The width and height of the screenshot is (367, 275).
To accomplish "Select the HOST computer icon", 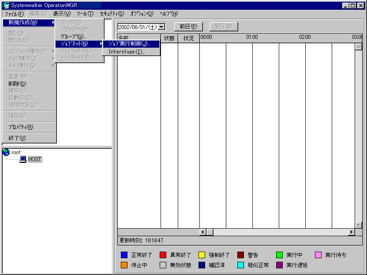I will tap(22, 159).
